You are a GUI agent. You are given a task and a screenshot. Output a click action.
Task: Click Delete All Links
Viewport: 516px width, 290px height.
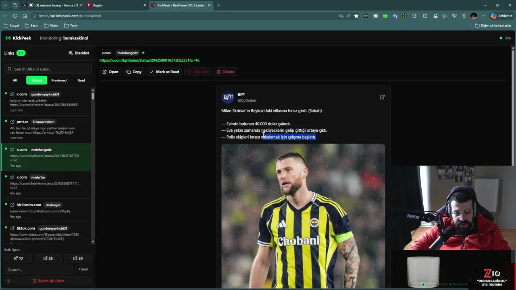pyautogui.click(x=48, y=281)
